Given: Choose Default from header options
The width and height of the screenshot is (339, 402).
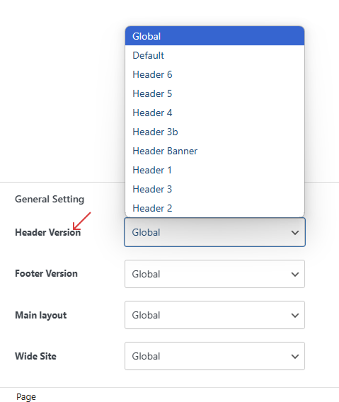Looking at the screenshot, I should tap(214, 55).
